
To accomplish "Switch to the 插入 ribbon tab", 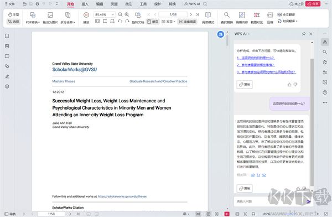I will pos(85,4).
